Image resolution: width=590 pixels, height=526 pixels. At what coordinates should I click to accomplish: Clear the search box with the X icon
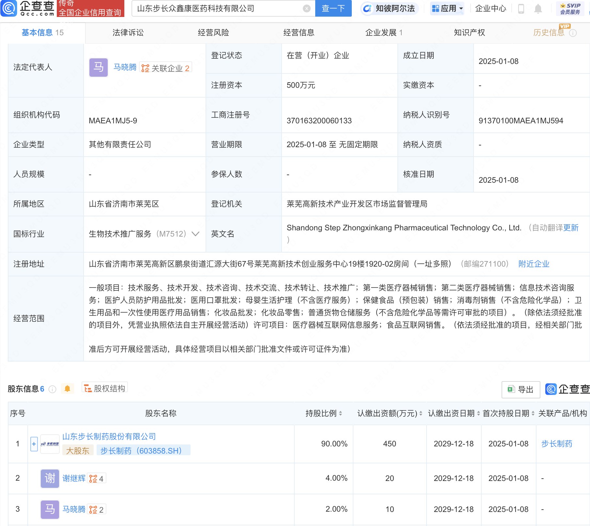click(306, 8)
